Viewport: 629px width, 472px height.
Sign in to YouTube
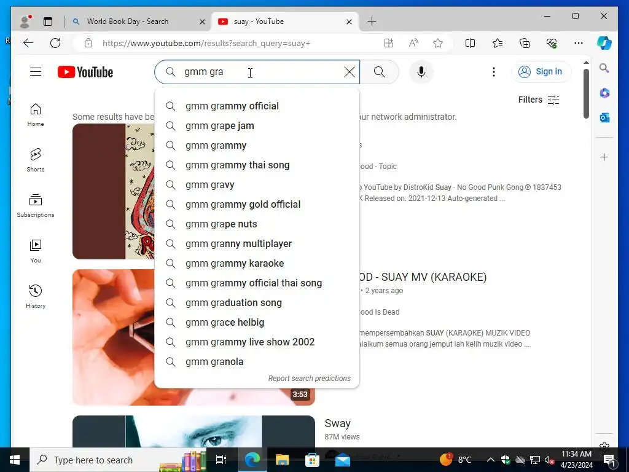[541, 72]
